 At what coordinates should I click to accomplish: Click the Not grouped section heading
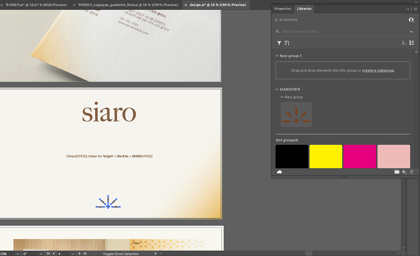pyautogui.click(x=287, y=140)
